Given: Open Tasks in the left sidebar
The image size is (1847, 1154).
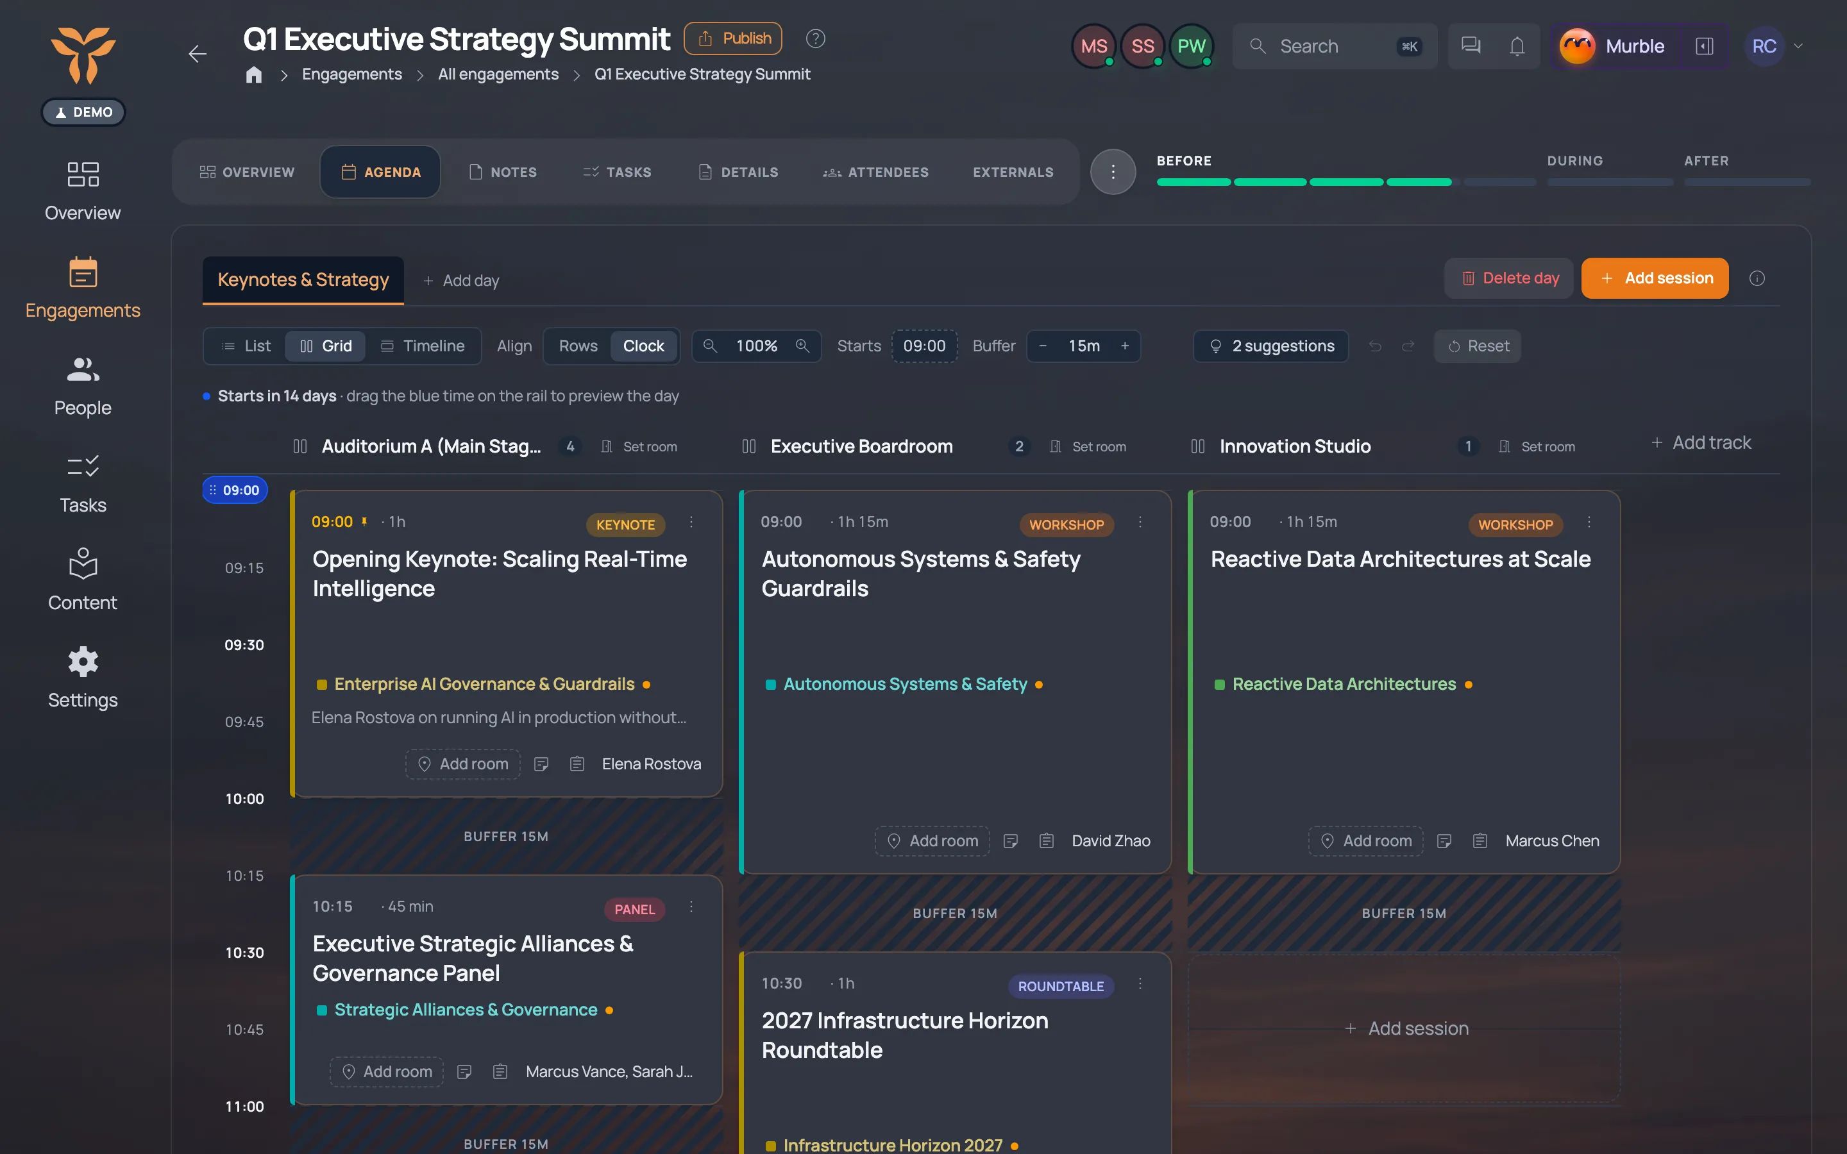Looking at the screenshot, I should click(83, 483).
